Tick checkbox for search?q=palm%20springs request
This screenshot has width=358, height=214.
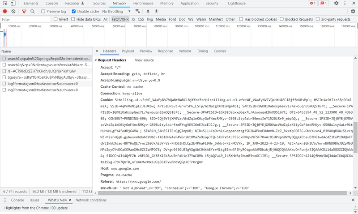pos(4,59)
